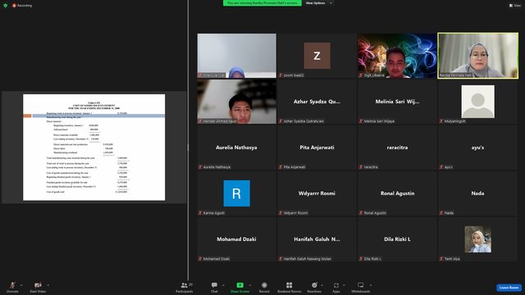This screenshot has width=525, height=295.
Task: Start recording with Record button
Action: click(264, 288)
